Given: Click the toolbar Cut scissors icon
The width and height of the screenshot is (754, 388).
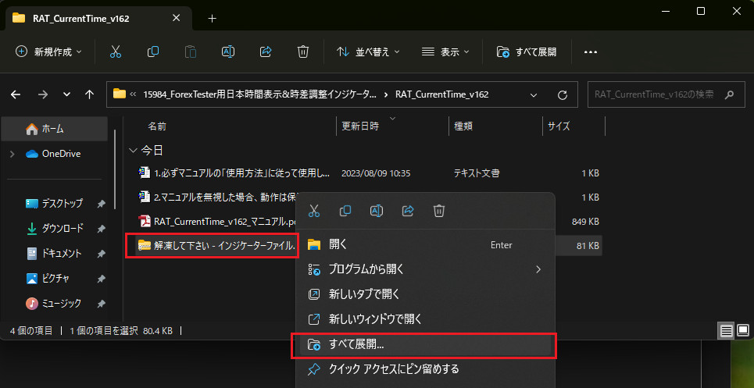Looking at the screenshot, I should 116,52.
